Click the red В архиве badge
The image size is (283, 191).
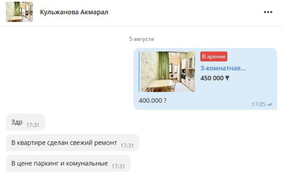tap(214, 57)
